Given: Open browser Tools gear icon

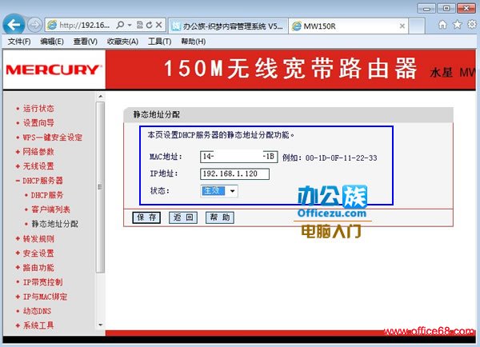Looking at the screenshot, I should pyautogui.click(x=472, y=25).
